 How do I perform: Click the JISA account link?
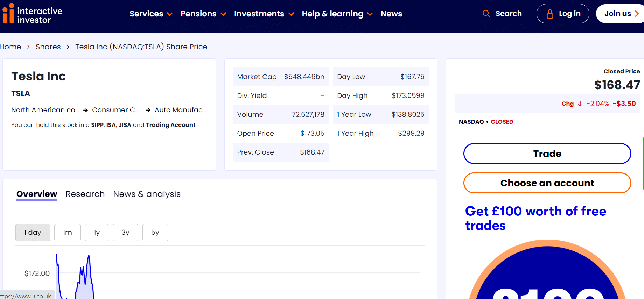pos(125,125)
